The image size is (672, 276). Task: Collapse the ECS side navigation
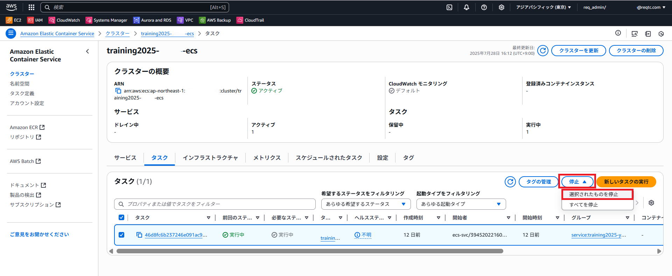point(87,51)
